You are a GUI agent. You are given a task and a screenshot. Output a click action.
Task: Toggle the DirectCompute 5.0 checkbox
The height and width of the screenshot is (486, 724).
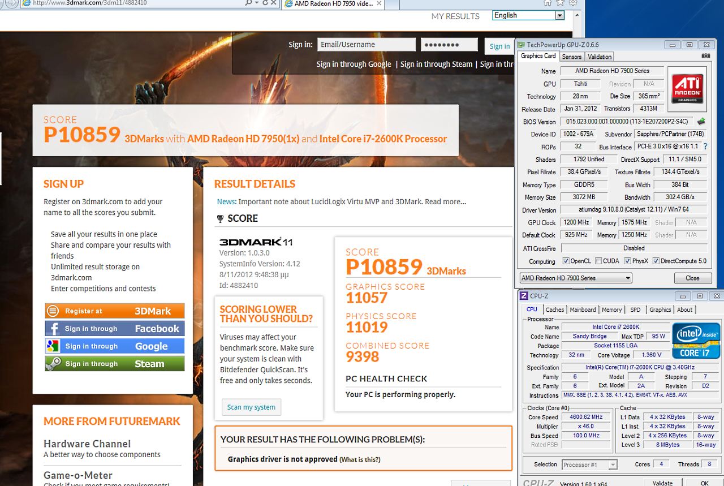point(656,261)
